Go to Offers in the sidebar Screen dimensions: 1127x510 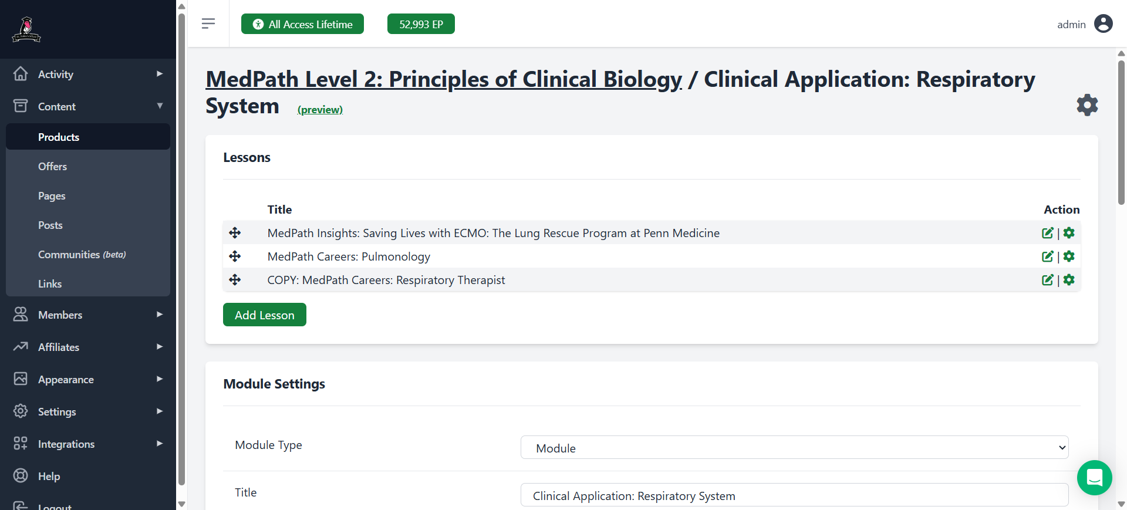tap(52, 167)
